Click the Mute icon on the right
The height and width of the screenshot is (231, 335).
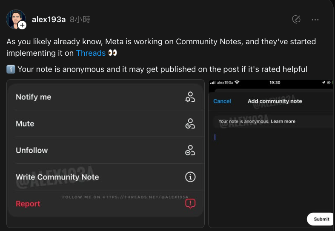click(x=190, y=124)
